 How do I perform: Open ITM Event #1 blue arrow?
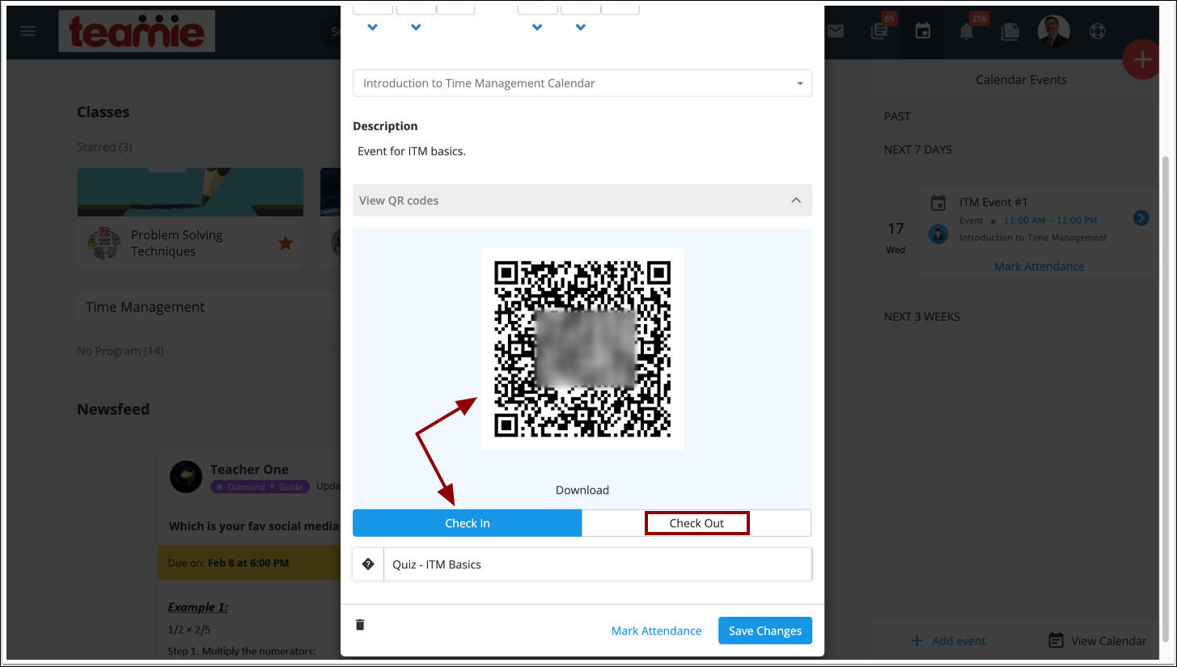[x=1141, y=218]
